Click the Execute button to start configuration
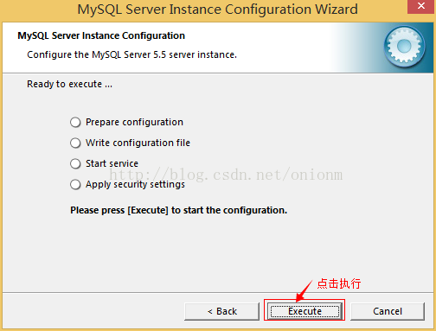436x331 pixels. tap(305, 311)
